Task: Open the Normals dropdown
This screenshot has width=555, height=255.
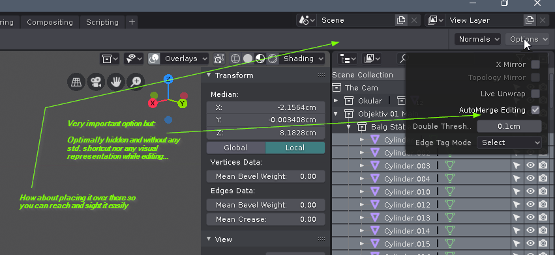Action: pos(477,39)
